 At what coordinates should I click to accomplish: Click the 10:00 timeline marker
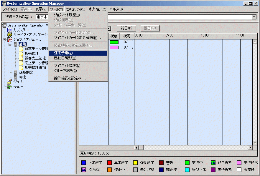(x=205, y=35)
